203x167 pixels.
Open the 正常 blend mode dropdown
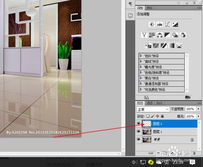pyautogui.click(x=153, y=109)
